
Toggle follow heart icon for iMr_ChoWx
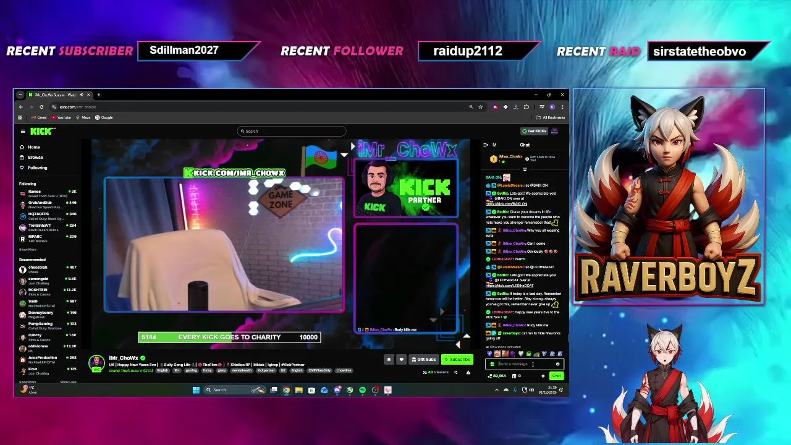click(401, 360)
